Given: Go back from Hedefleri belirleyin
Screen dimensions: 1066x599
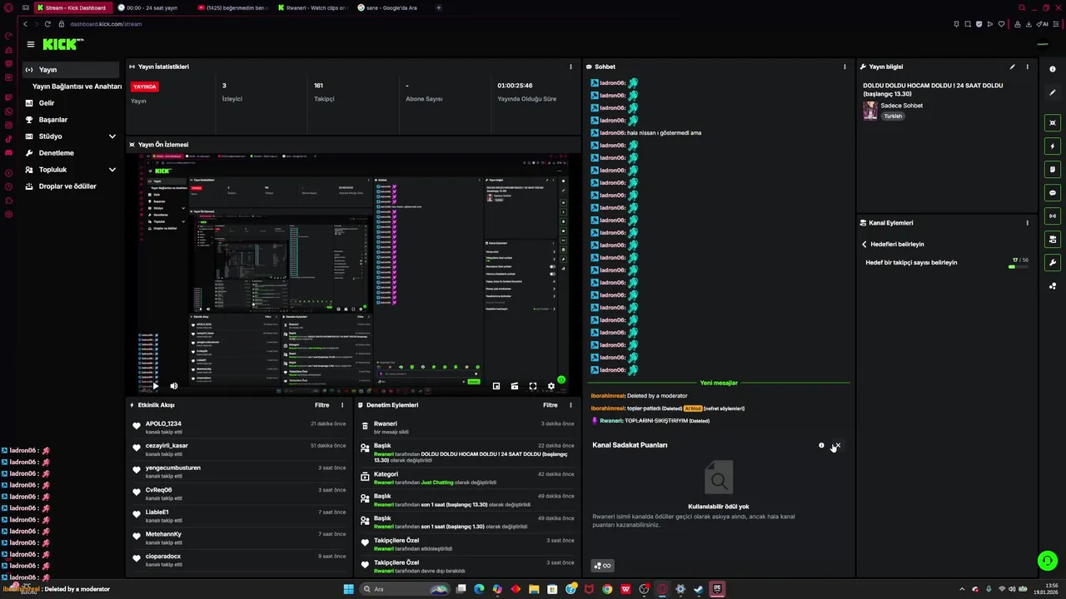Looking at the screenshot, I should tap(864, 245).
